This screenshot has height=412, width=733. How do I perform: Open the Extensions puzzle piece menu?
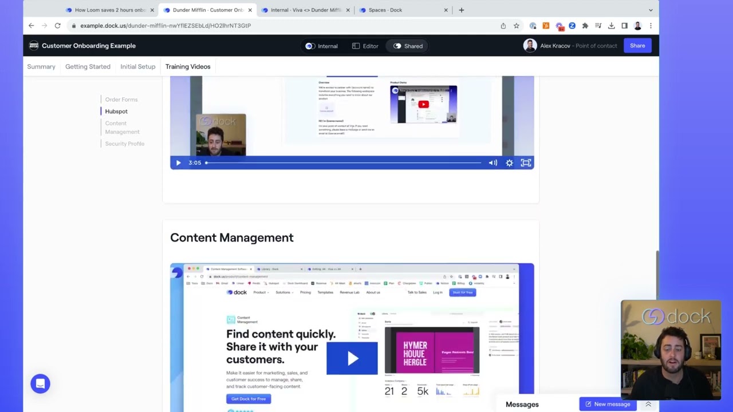tap(585, 26)
